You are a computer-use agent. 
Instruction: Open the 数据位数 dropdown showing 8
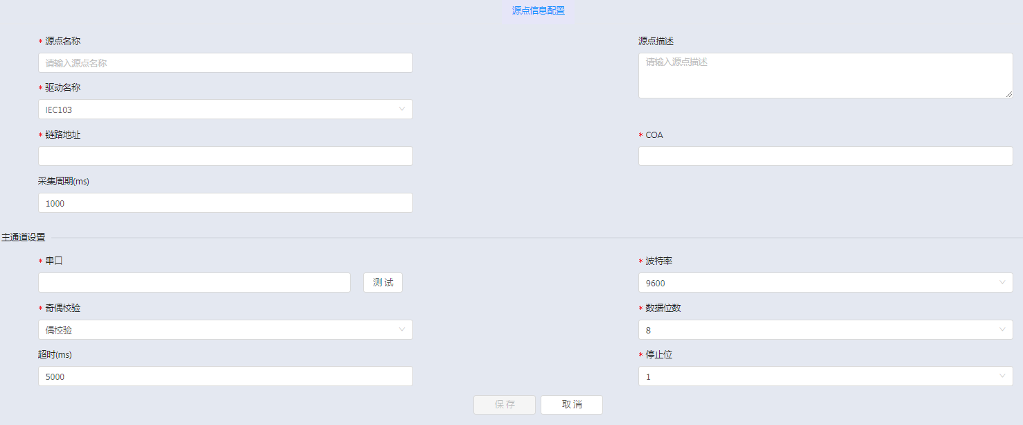[x=825, y=330]
